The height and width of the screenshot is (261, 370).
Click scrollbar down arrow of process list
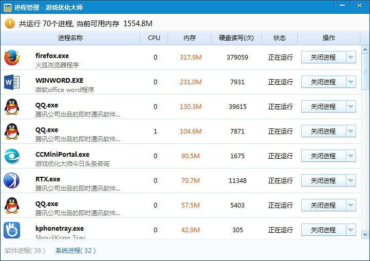tap(365, 234)
